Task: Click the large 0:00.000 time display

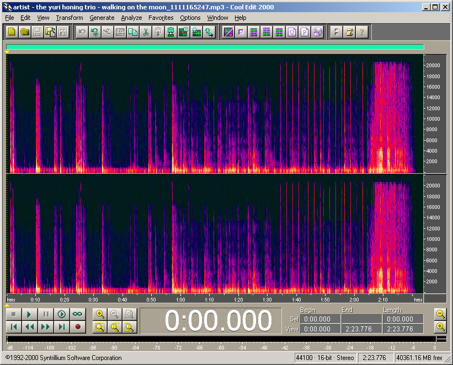Action: coord(218,320)
